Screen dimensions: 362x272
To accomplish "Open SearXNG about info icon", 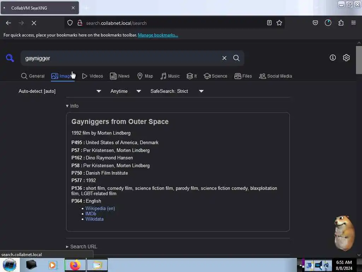I will [333, 58].
